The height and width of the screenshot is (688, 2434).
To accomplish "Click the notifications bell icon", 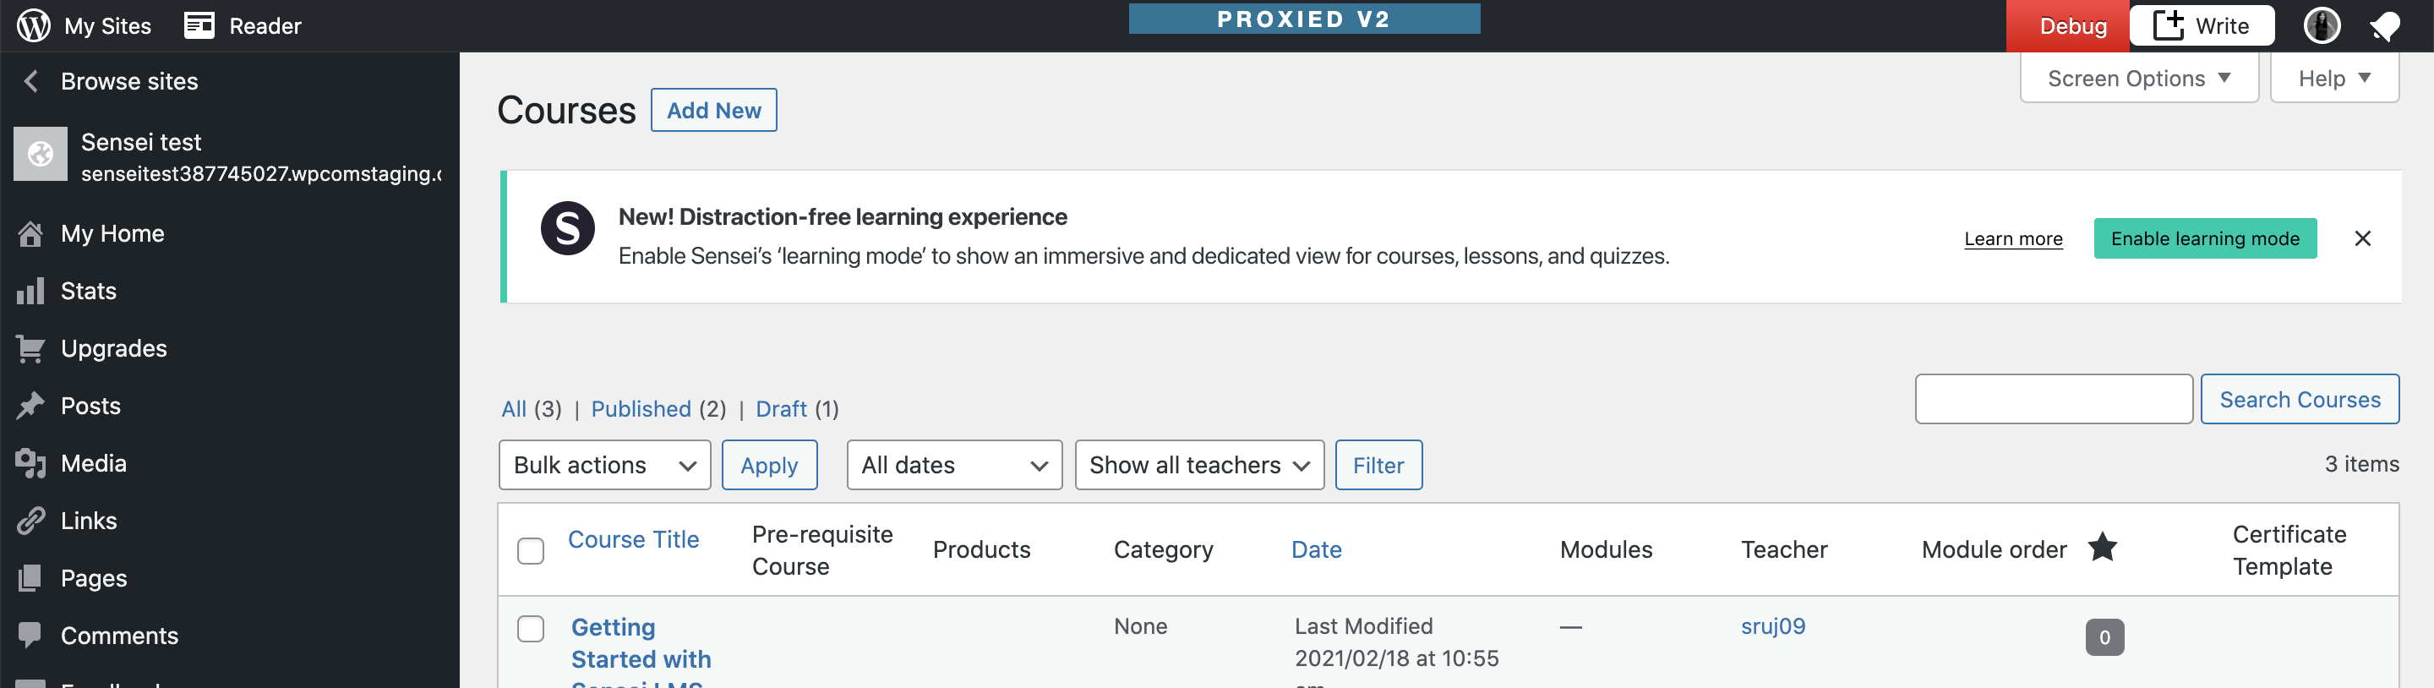I will click(x=2386, y=25).
